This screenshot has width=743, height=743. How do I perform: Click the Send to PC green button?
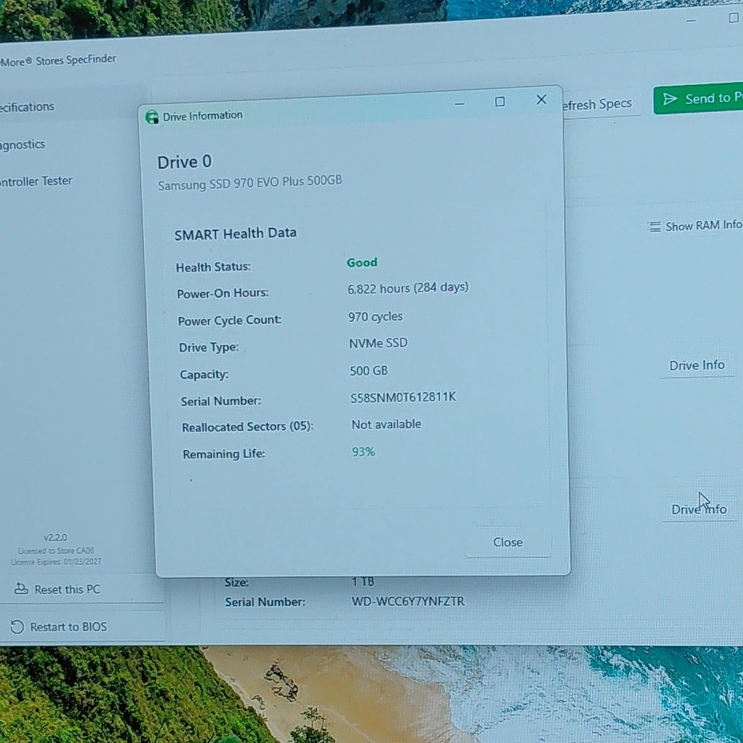[698, 99]
